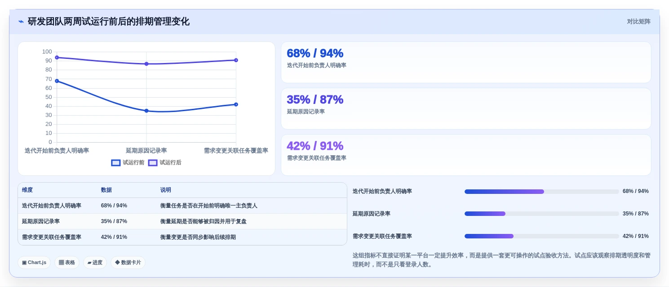The width and height of the screenshot is (669, 287).
Task: Click the 35% / 87% progress value
Action: click(636, 214)
